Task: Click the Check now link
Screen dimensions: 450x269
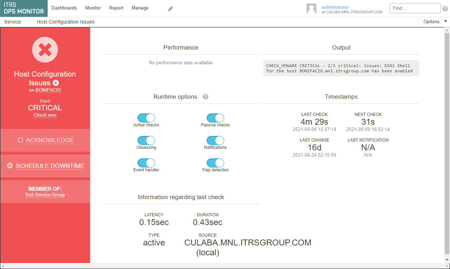Action: click(x=45, y=115)
